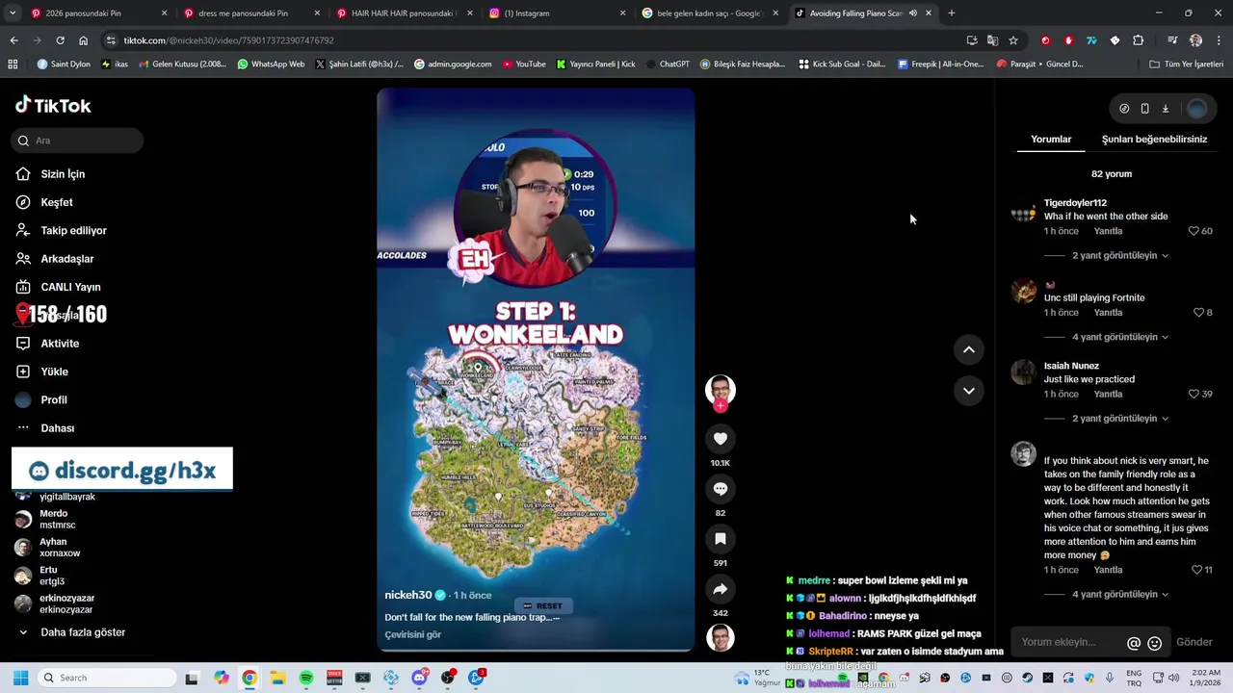Image resolution: width=1233 pixels, height=693 pixels.
Task: Like the 'Unc still playing Fortnite' comment
Action: coord(1198,313)
